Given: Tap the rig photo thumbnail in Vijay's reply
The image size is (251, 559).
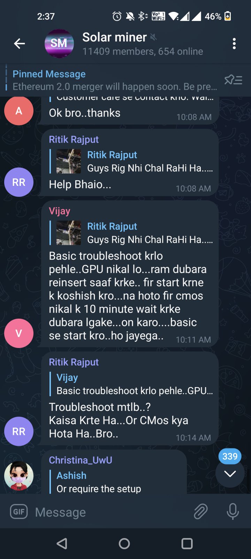Looking at the screenshot, I should click(69, 233).
